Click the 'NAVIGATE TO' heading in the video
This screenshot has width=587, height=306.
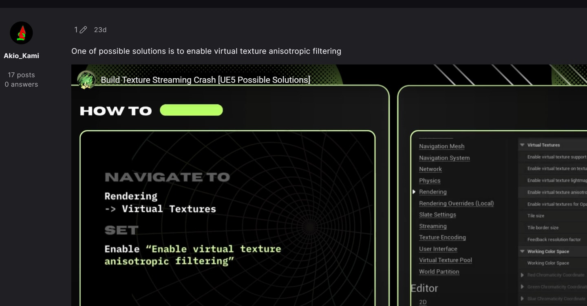pyautogui.click(x=167, y=177)
